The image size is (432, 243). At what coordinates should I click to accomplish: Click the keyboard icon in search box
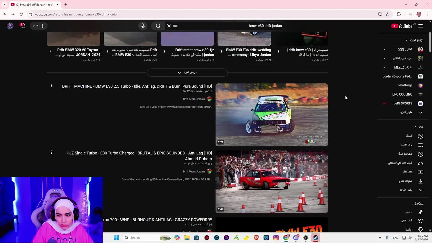pyautogui.click(x=175, y=26)
